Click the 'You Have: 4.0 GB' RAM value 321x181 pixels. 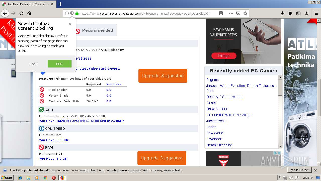pos(53,159)
